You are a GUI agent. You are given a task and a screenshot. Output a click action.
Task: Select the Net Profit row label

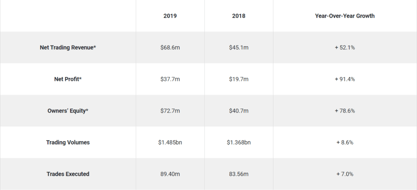tap(68, 79)
